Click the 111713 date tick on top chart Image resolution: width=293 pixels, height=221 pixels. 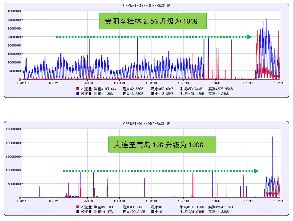(248, 83)
